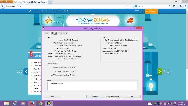The height and width of the screenshot is (106, 188).
Task: Switch to the Input tab in DirectX tool
Action: 65,34
